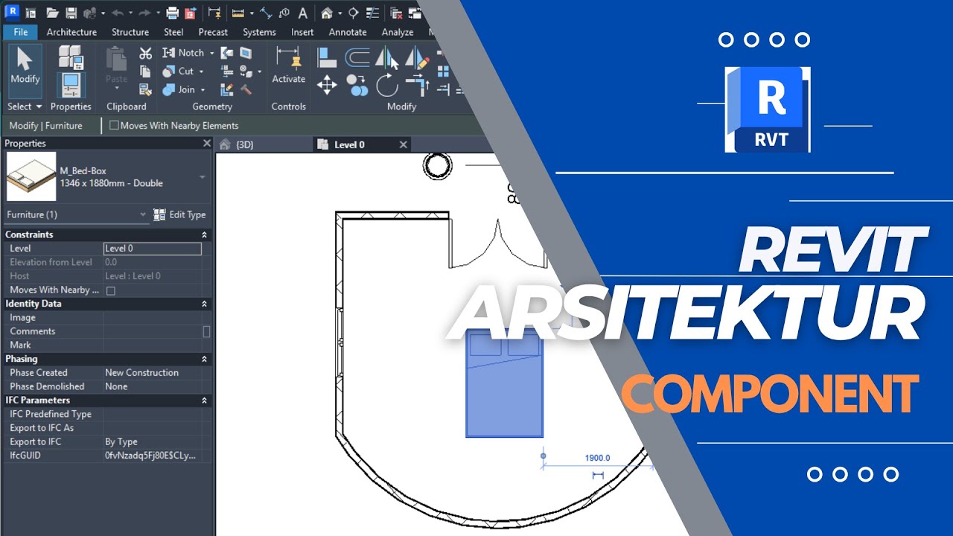
Task: Close the Properties palette
Action: click(207, 143)
